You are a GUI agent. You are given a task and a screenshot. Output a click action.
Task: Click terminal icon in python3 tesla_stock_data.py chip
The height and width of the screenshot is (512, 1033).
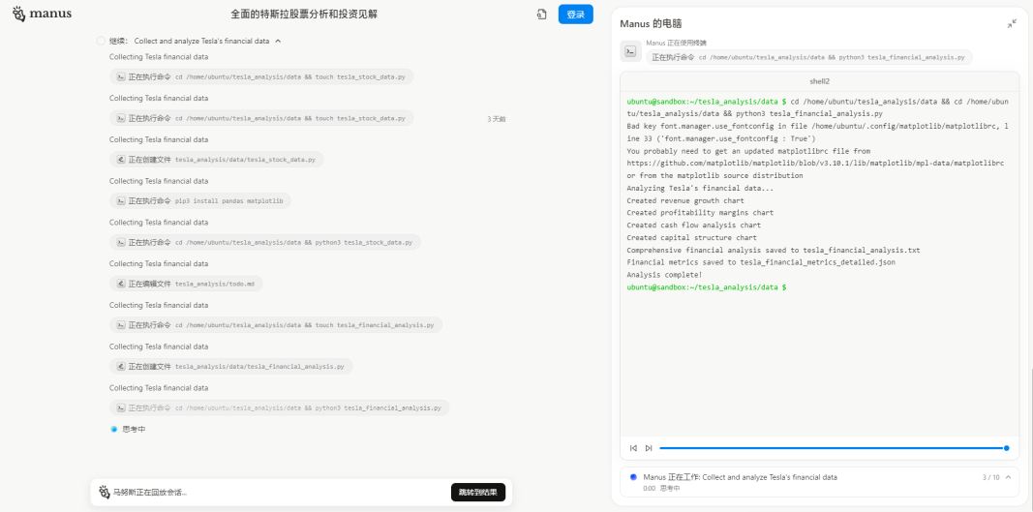(x=121, y=243)
